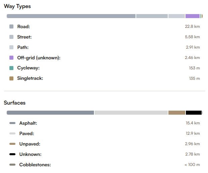Select the Cycleway label row
208x173 pixels.
(x=29, y=68)
